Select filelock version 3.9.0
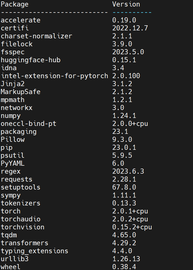The width and height of the screenshot is (193, 270). click(x=122, y=44)
